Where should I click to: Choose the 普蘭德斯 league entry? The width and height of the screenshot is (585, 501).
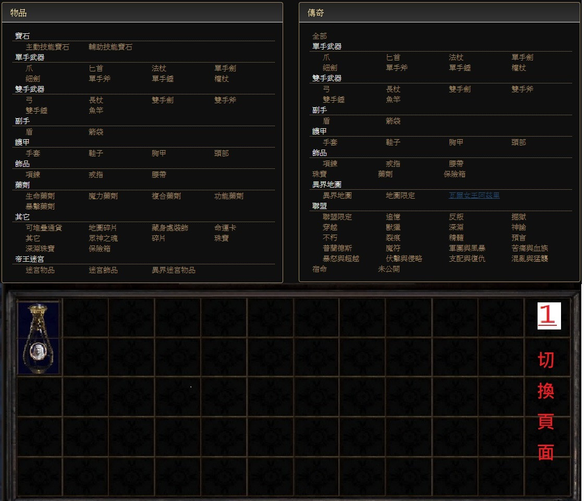pos(337,248)
